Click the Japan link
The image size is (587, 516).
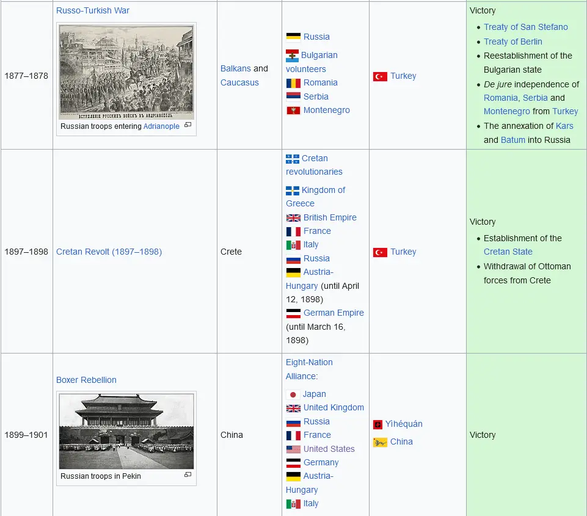point(315,394)
